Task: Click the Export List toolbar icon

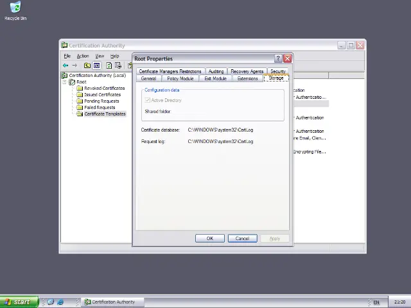Action: [118, 65]
